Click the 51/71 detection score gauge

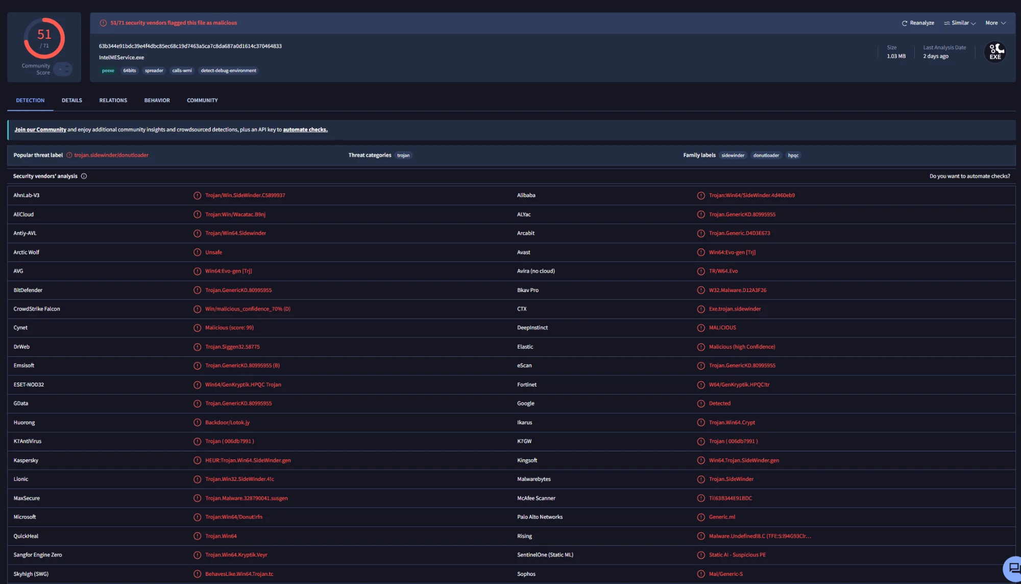pos(44,38)
